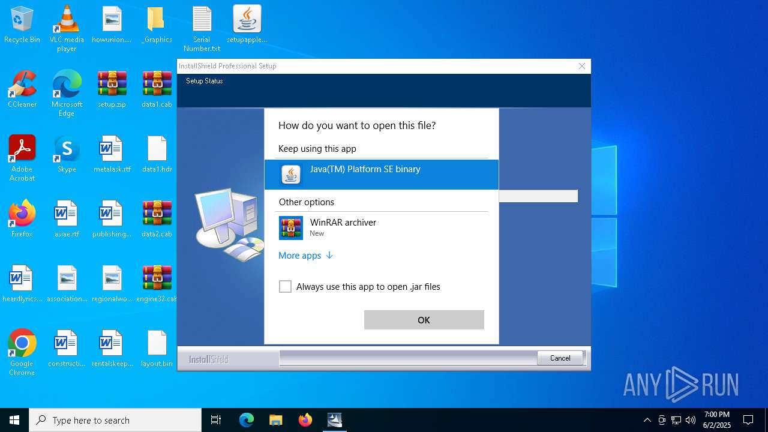Viewport: 768px width, 432px height.
Task: Check Always use this app for .jar files
Action: (x=285, y=287)
